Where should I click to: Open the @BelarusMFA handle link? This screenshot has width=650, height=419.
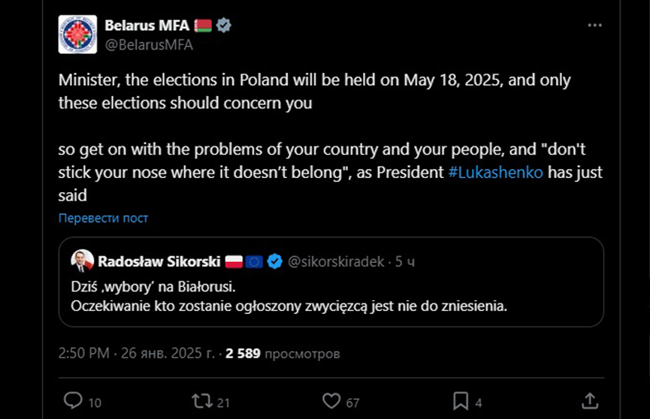pos(148,44)
